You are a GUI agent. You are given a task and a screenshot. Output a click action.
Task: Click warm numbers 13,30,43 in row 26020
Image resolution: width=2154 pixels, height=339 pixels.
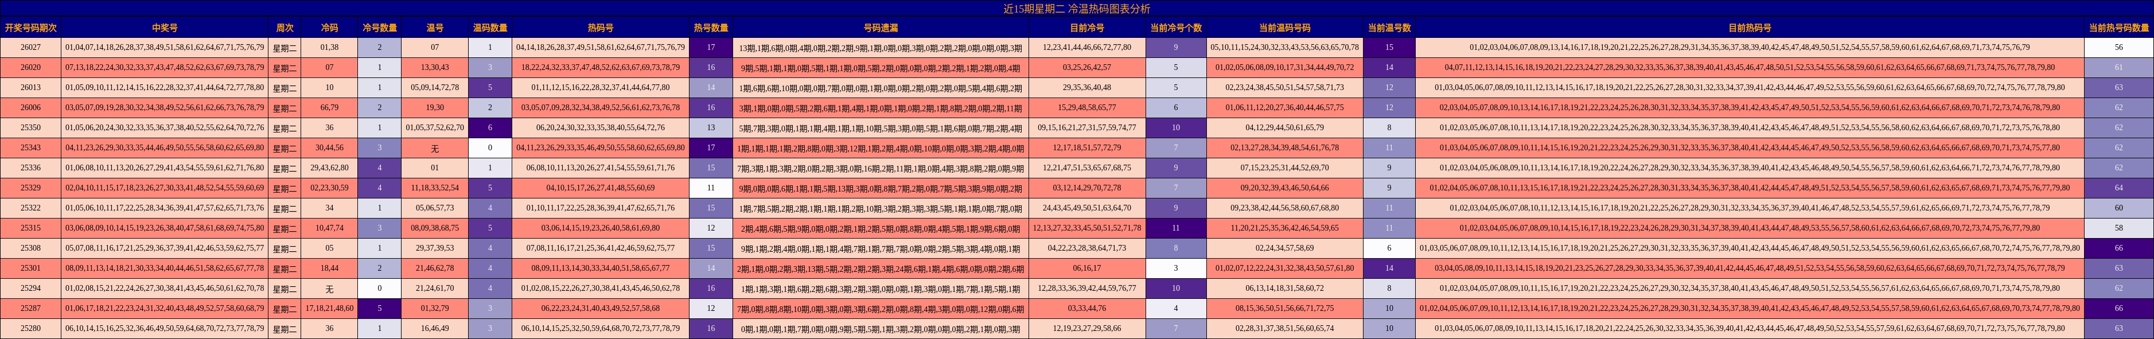pos(435,68)
